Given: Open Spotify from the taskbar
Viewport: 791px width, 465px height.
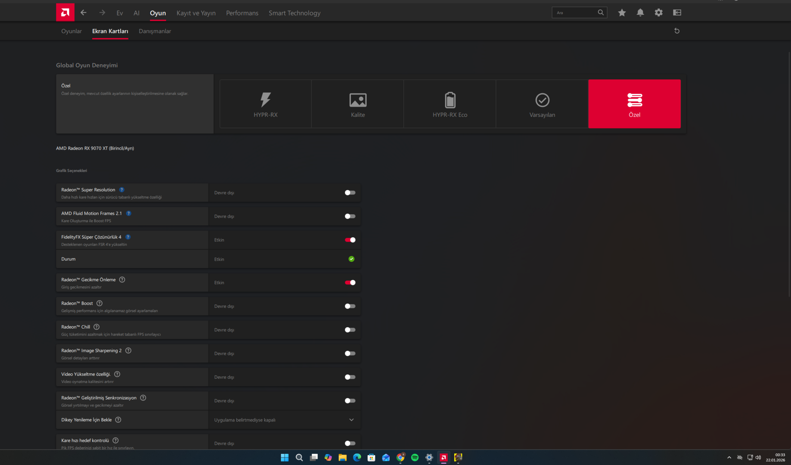Looking at the screenshot, I should (415, 457).
